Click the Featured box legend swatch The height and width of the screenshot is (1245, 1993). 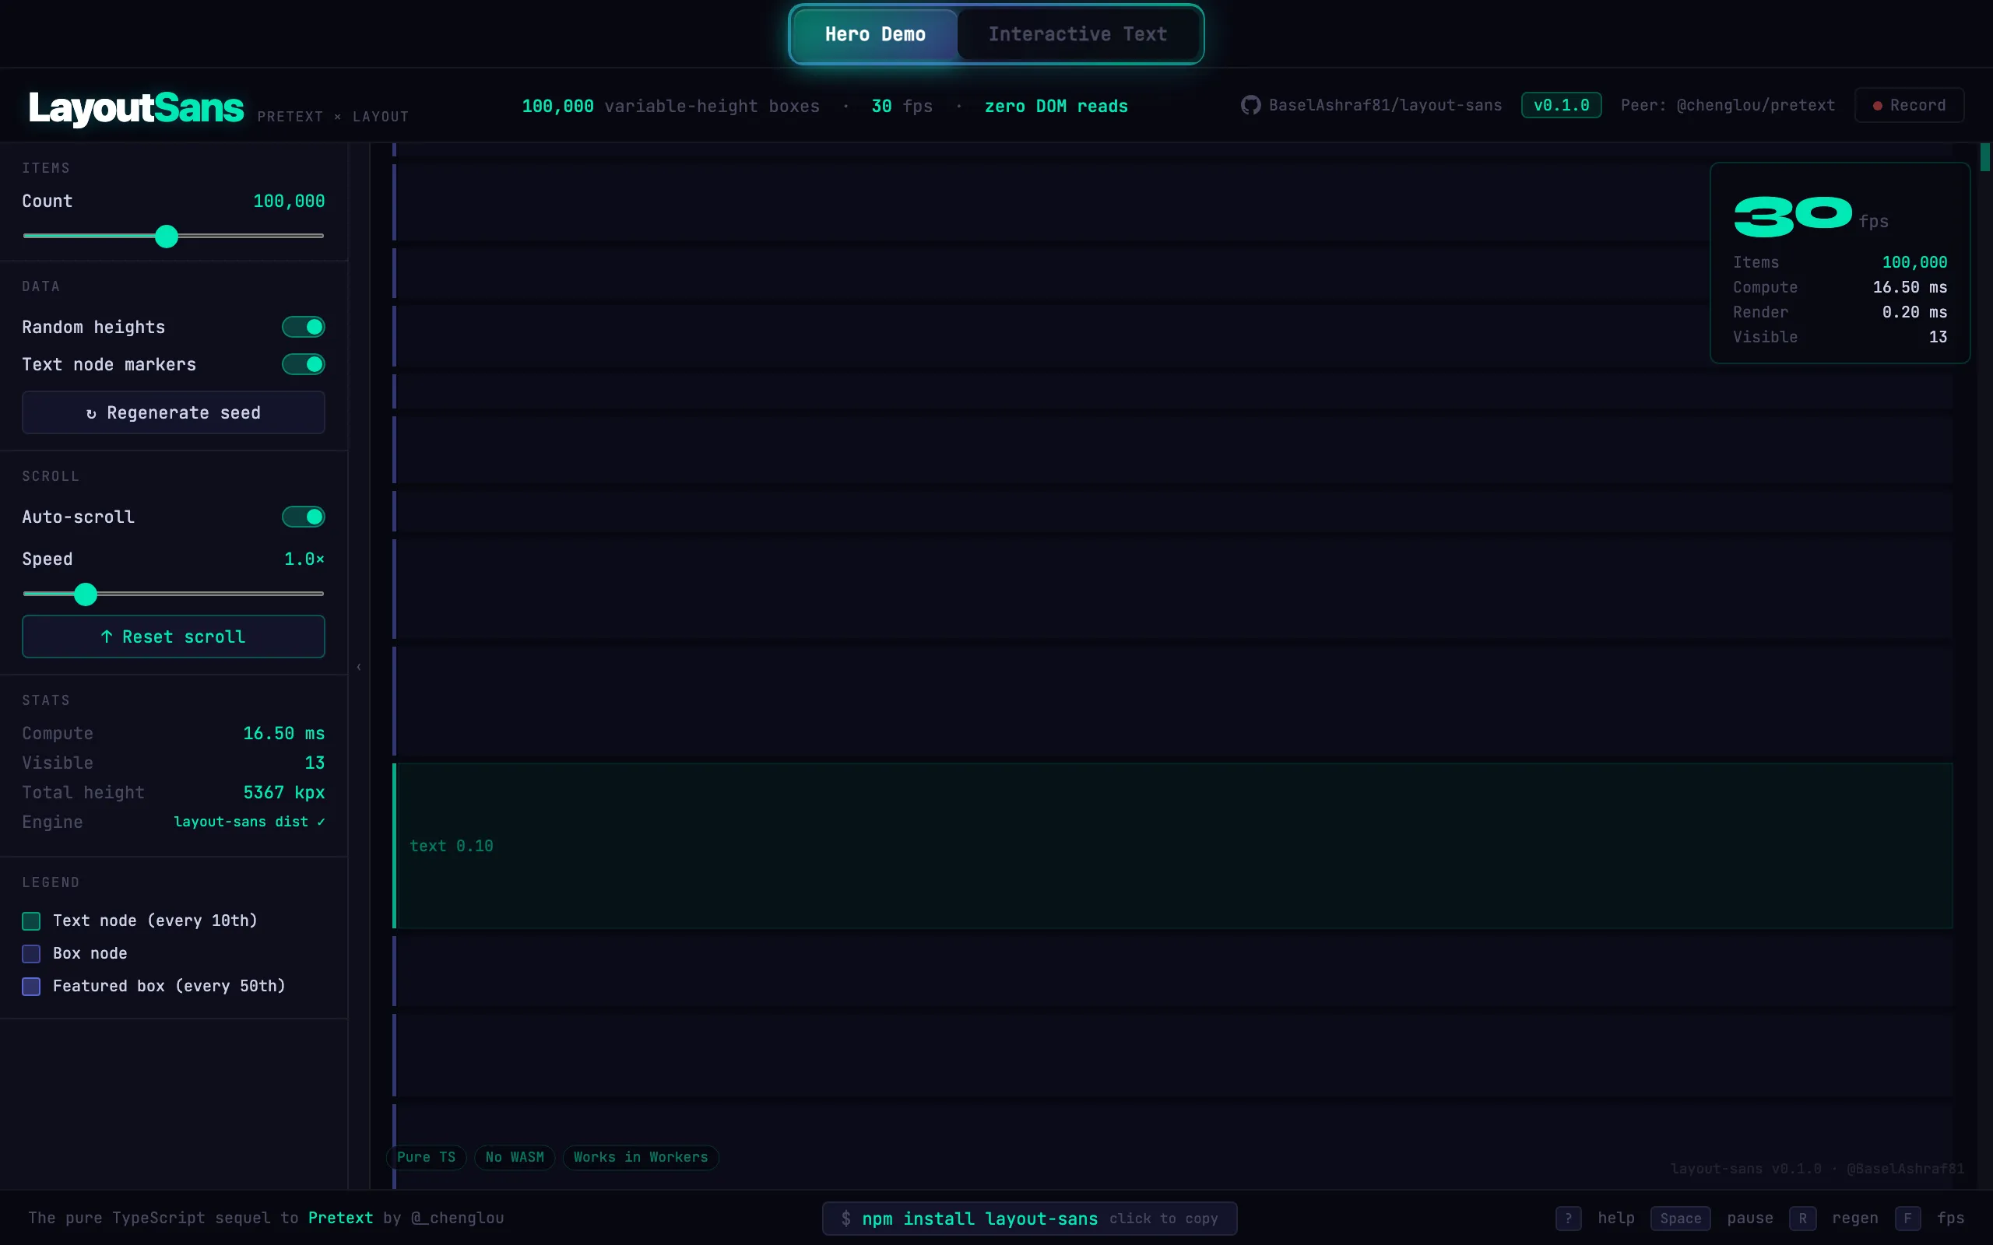click(x=31, y=987)
